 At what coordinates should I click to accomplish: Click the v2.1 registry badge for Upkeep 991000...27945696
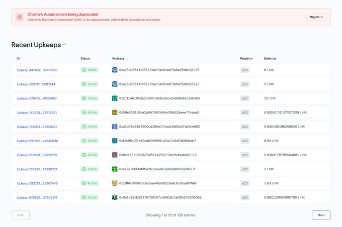(245, 141)
